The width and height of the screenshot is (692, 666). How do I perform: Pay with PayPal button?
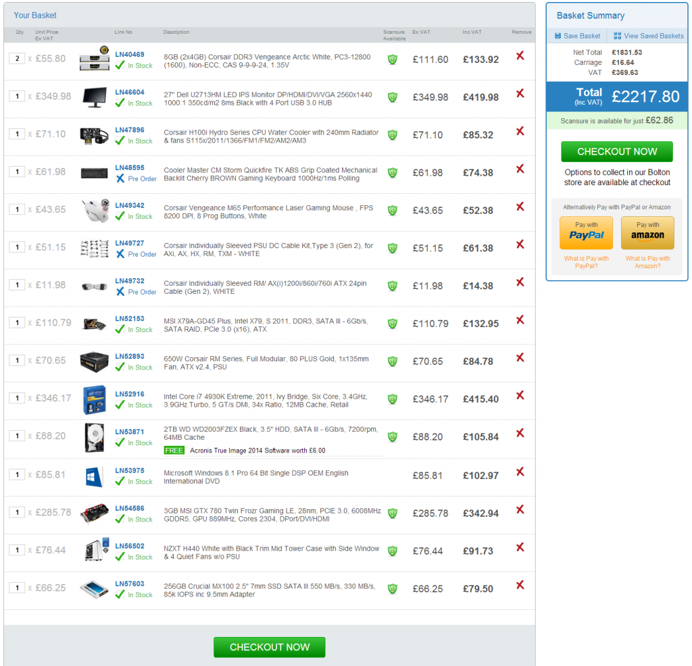point(586,233)
